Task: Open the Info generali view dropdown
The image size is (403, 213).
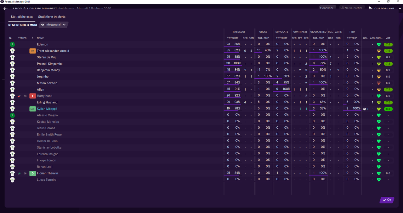Action: click(54, 24)
